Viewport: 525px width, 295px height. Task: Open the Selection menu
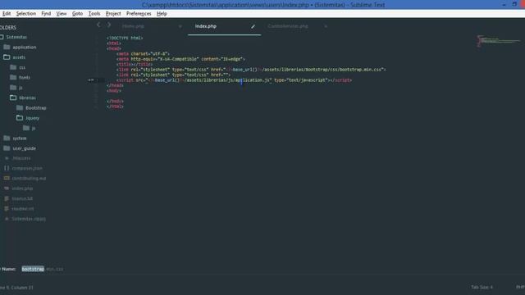25,14
